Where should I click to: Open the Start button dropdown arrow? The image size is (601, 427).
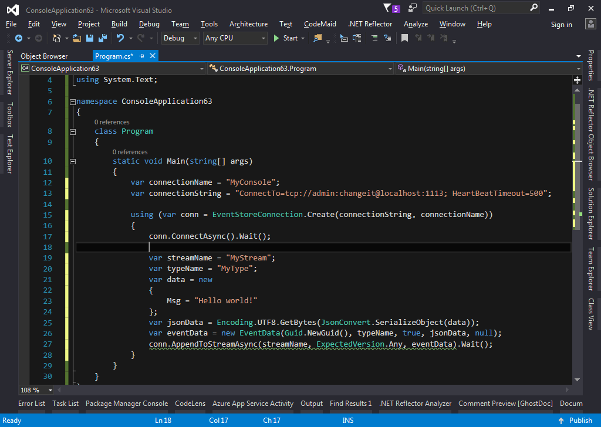click(303, 38)
